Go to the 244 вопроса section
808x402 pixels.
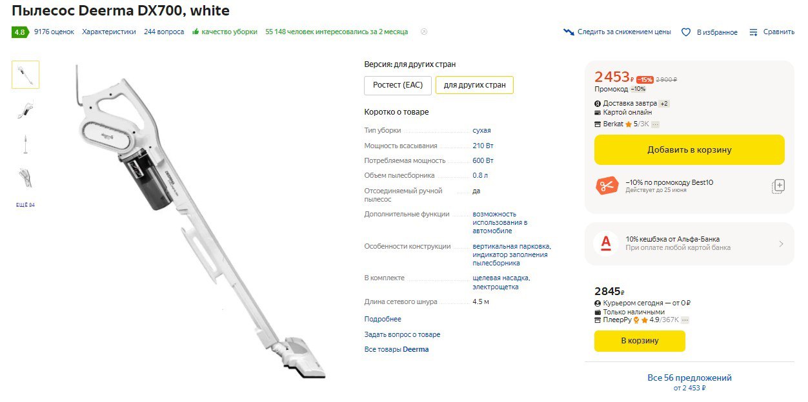(x=164, y=32)
